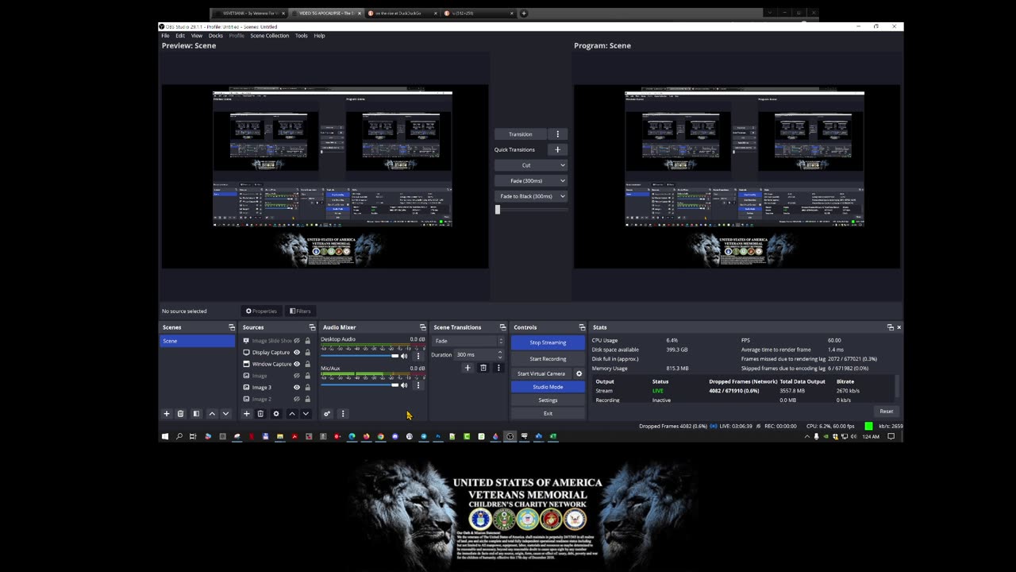1016x572 pixels.
Task: Open the Fade (300ms) quick transition dropdown
Action: click(x=531, y=180)
